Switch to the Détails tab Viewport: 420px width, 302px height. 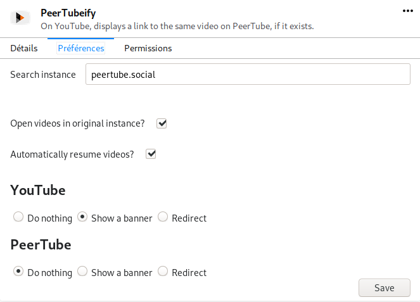point(24,48)
